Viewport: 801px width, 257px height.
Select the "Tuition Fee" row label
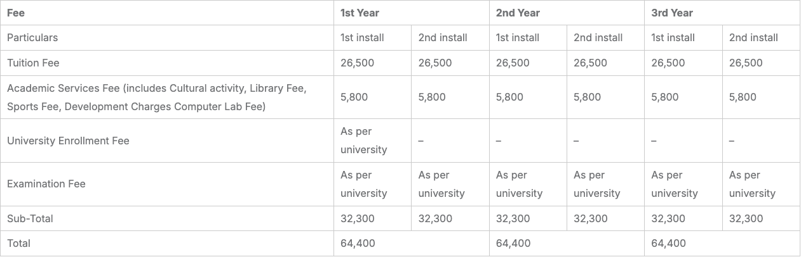pyautogui.click(x=33, y=63)
